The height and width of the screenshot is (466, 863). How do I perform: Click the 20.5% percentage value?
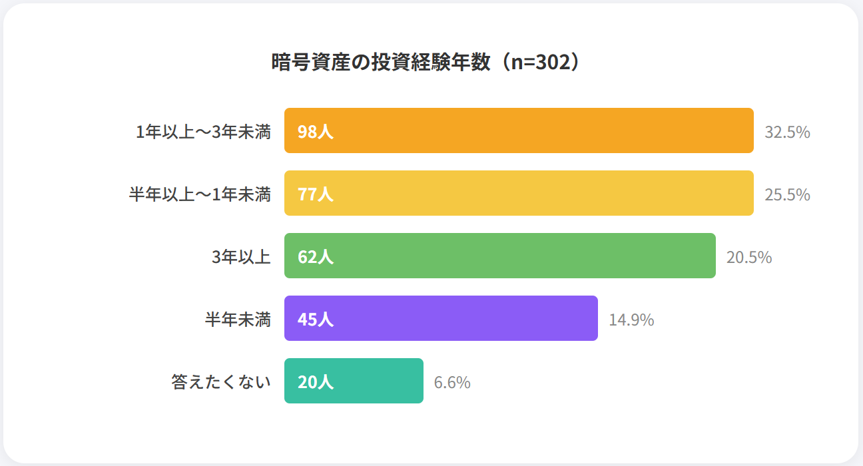[x=749, y=257]
